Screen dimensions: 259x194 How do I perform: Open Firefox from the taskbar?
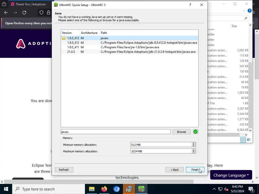(x=104, y=189)
